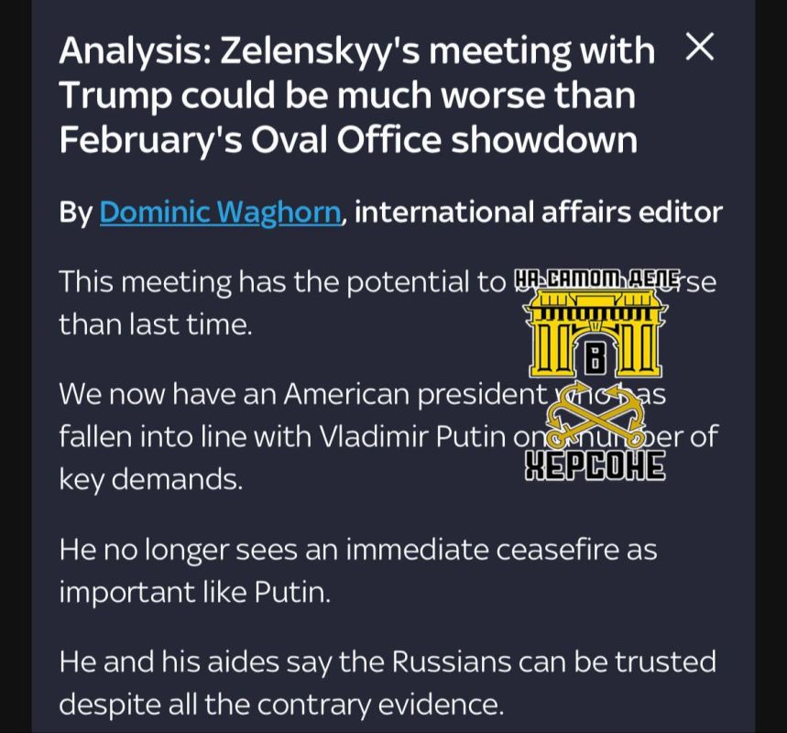Click the underlined Dominic Waghorn byline
The image size is (787, 733).
220,212
